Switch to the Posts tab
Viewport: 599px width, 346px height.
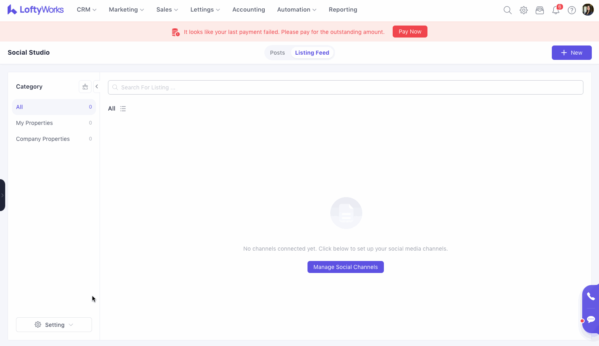(277, 53)
